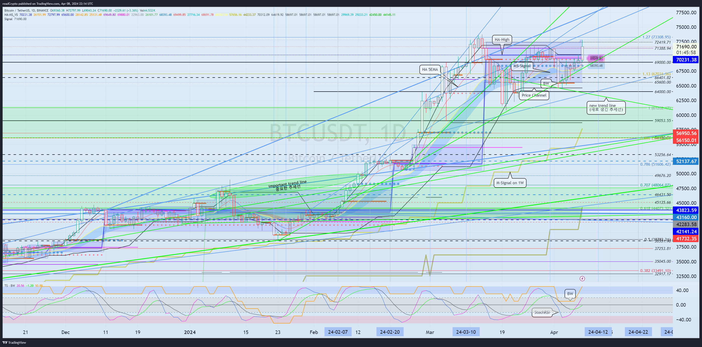Click the current price 71690.00 label

pyautogui.click(x=686, y=46)
